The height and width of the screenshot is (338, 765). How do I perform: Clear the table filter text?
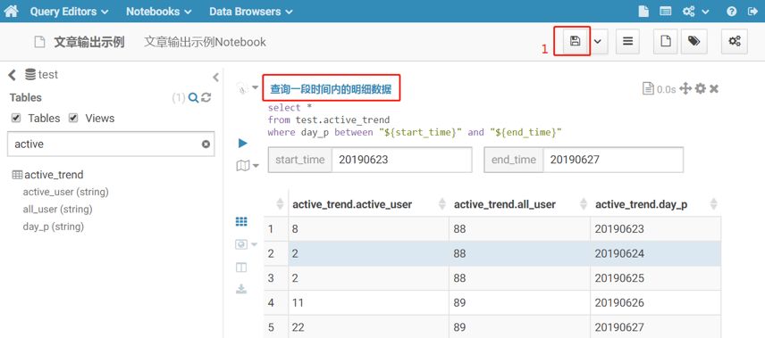(x=206, y=144)
